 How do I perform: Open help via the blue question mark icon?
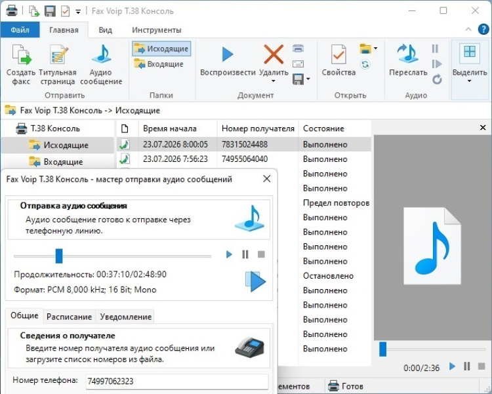click(x=483, y=30)
